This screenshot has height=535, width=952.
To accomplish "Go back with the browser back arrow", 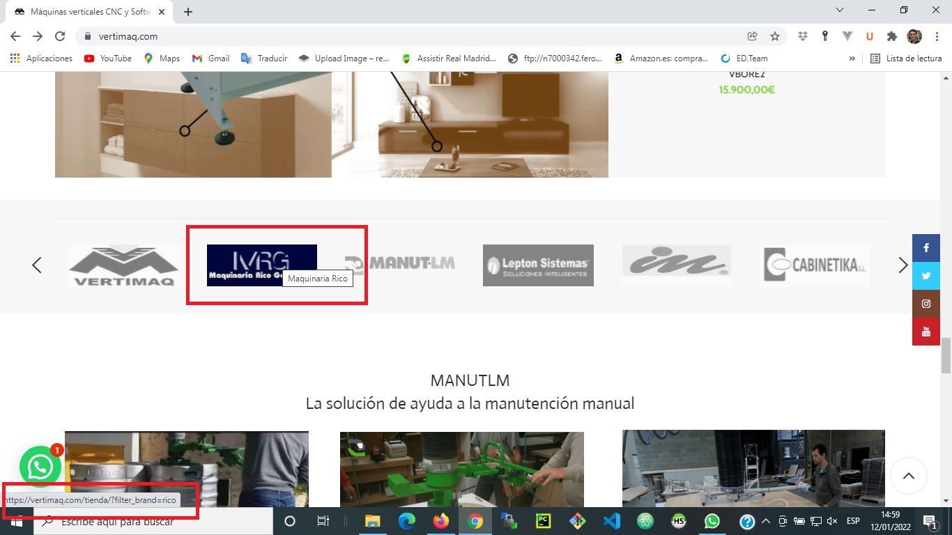I will [15, 36].
